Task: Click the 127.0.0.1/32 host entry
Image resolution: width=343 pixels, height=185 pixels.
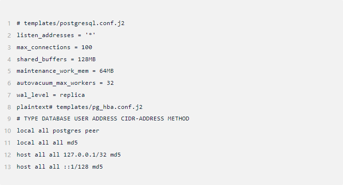Action: point(69,155)
